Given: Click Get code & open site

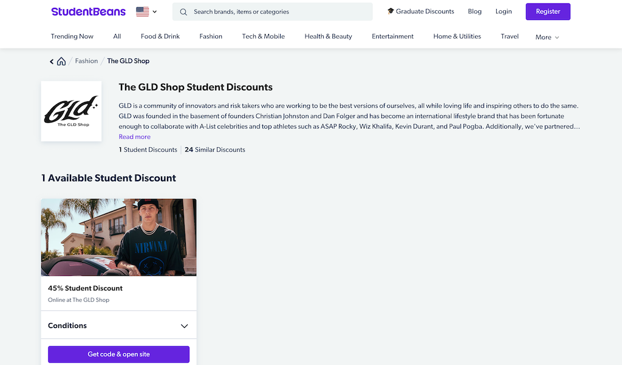Looking at the screenshot, I should [x=118, y=354].
